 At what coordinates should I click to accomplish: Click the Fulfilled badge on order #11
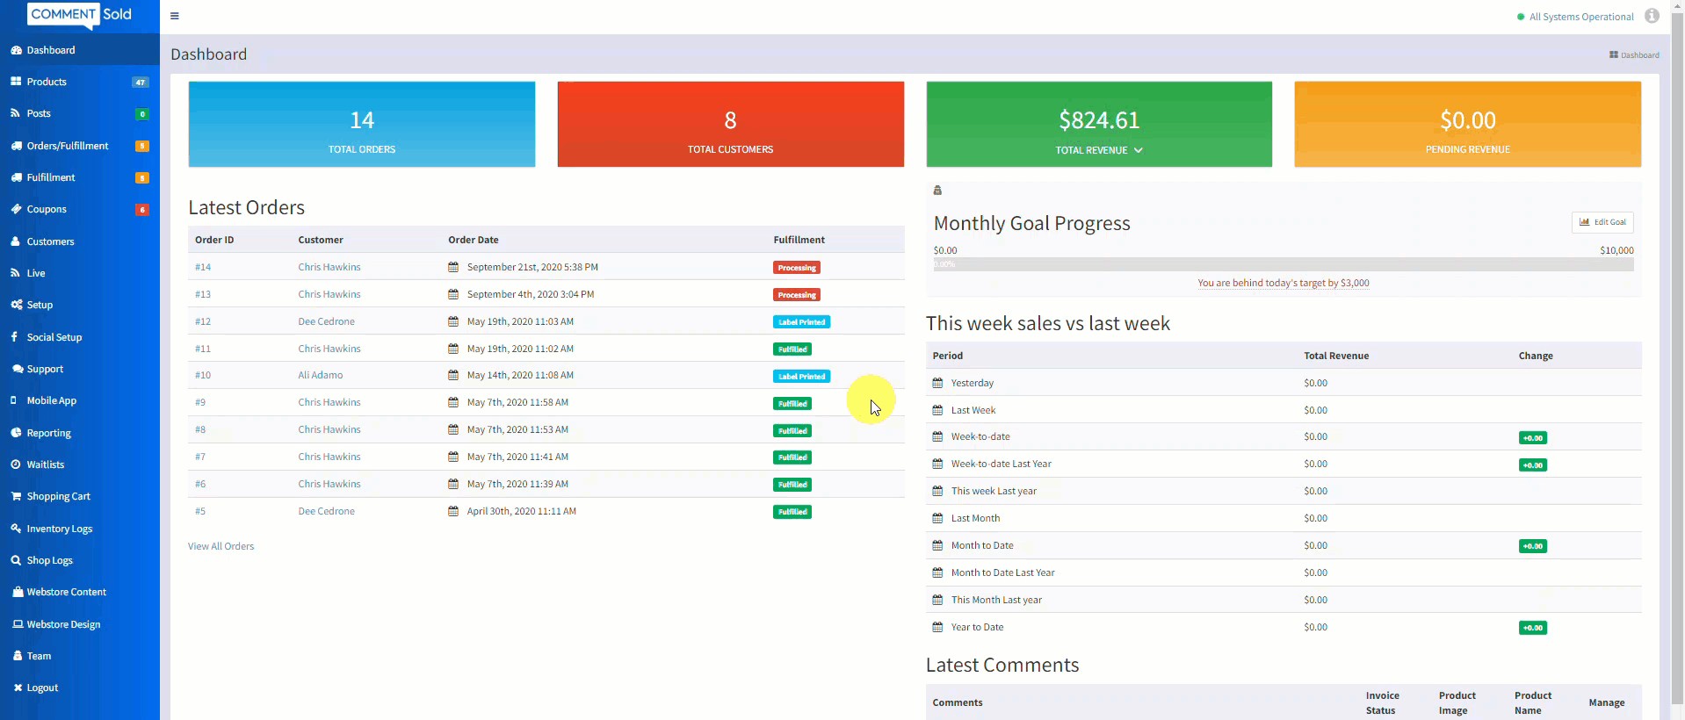[x=792, y=349]
